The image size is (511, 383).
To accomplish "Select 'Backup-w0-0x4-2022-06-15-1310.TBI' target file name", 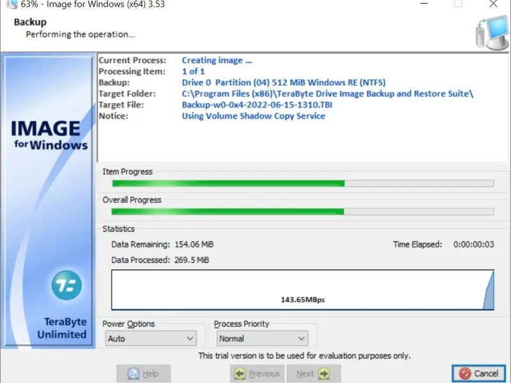I will tap(257, 105).
